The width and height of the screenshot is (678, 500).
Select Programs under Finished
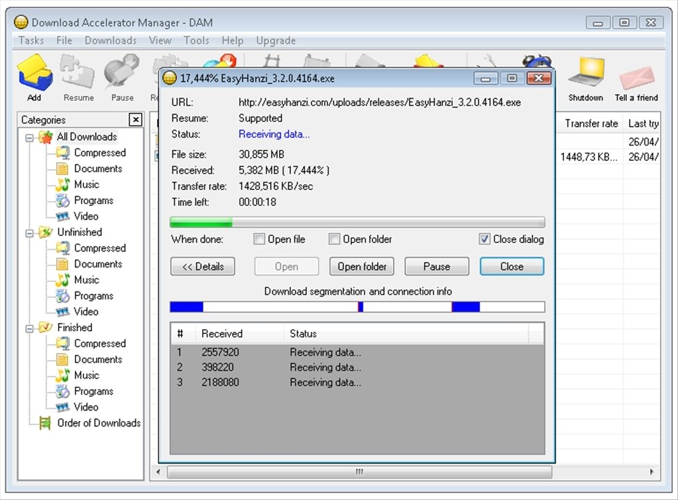pos(94,391)
